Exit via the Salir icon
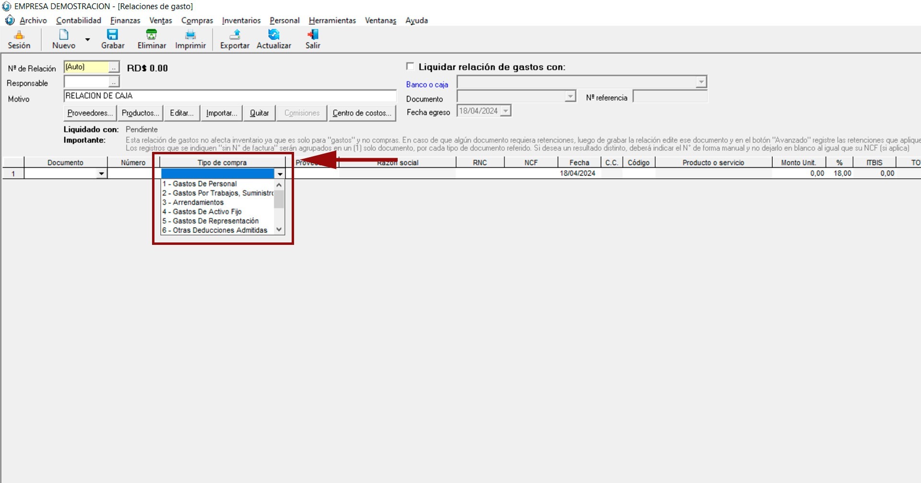 pos(313,39)
